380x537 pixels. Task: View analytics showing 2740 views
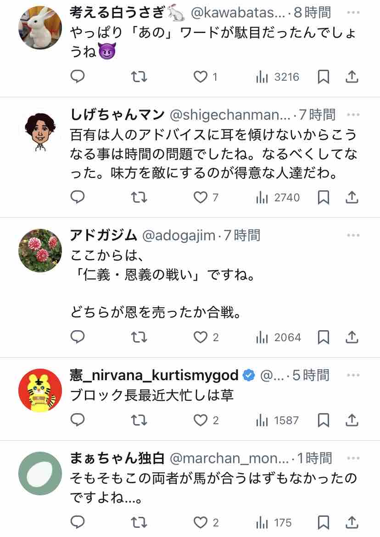click(x=278, y=198)
